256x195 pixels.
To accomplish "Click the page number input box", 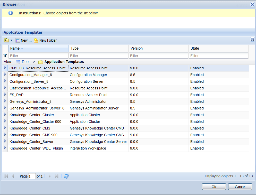I will (32, 176).
